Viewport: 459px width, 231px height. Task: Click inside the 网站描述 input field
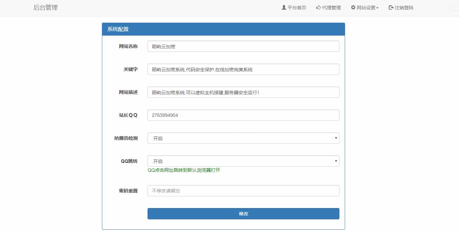[243, 92]
